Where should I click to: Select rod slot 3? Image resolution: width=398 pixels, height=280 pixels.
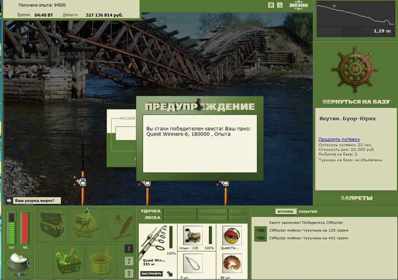pyautogui.click(x=129, y=273)
